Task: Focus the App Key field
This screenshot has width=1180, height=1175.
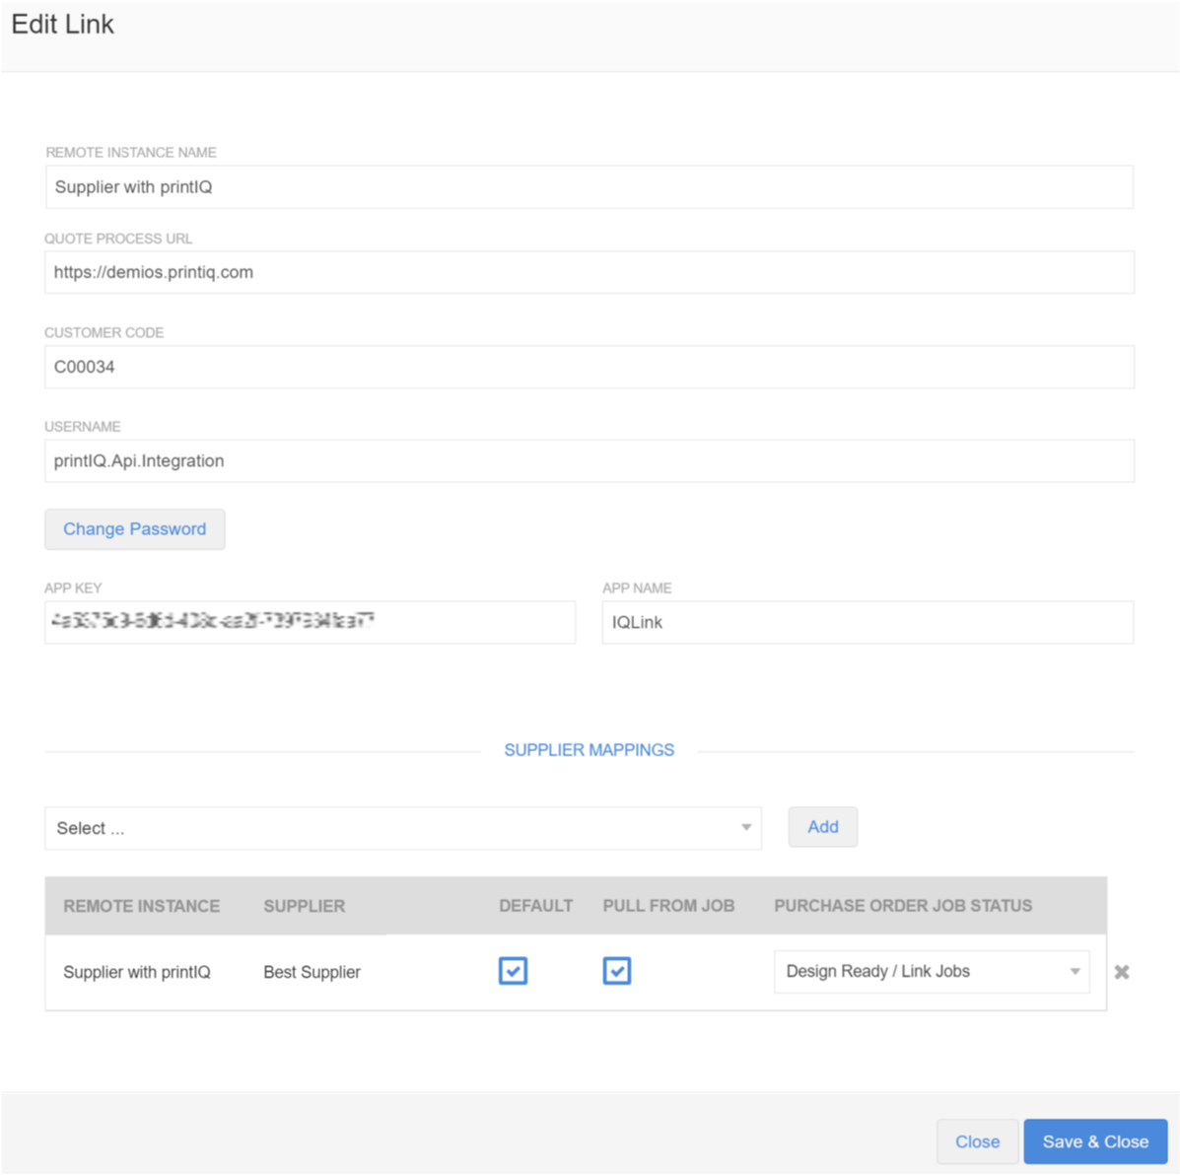Action: coord(311,622)
